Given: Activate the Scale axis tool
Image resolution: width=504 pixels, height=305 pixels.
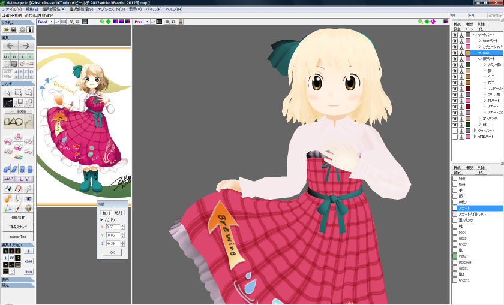Looking at the screenshot, I should pos(19,102).
